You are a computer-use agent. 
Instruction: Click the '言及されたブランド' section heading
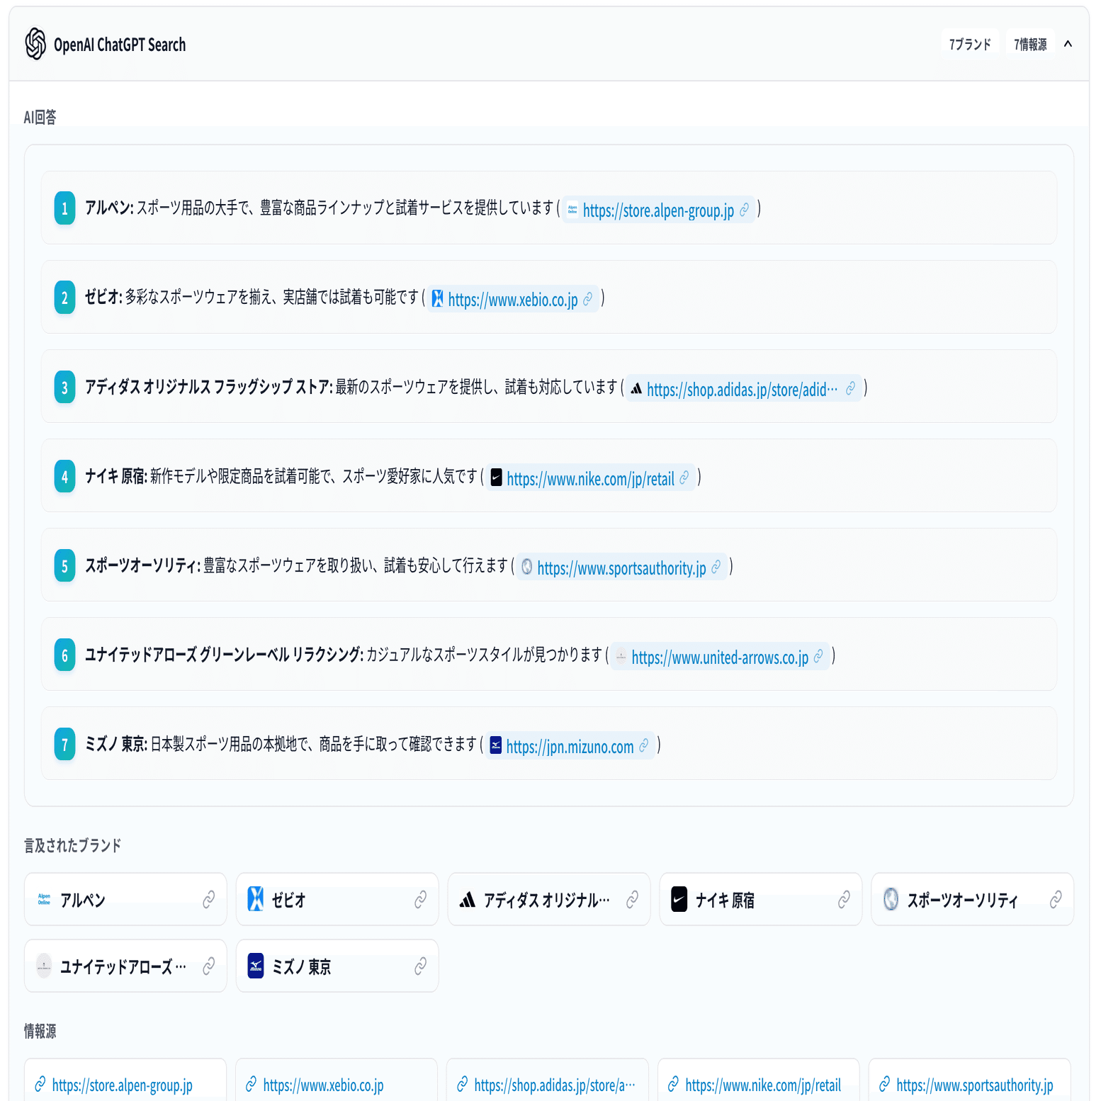click(x=73, y=845)
